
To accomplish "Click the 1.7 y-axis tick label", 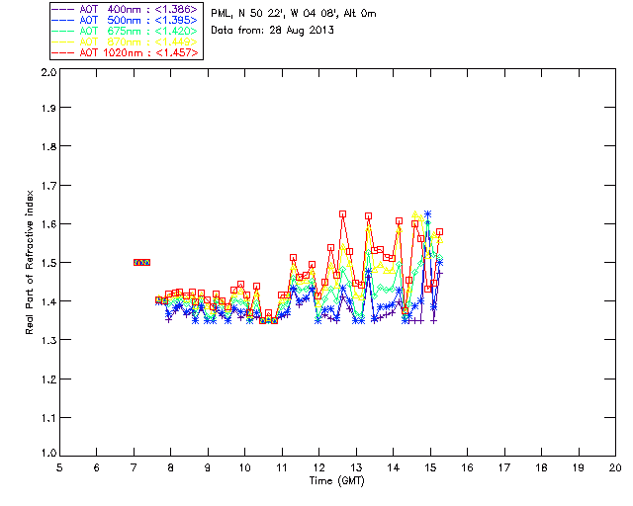I will click(x=48, y=186).
